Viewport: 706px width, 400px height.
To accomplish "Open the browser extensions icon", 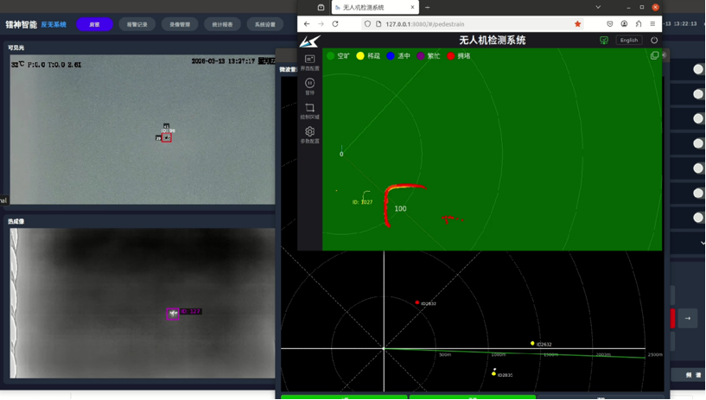I will tap(639, 24).
